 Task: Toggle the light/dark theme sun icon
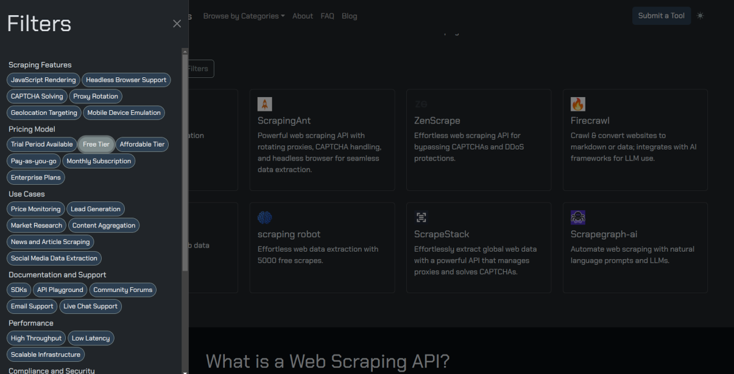click(700, 16)
